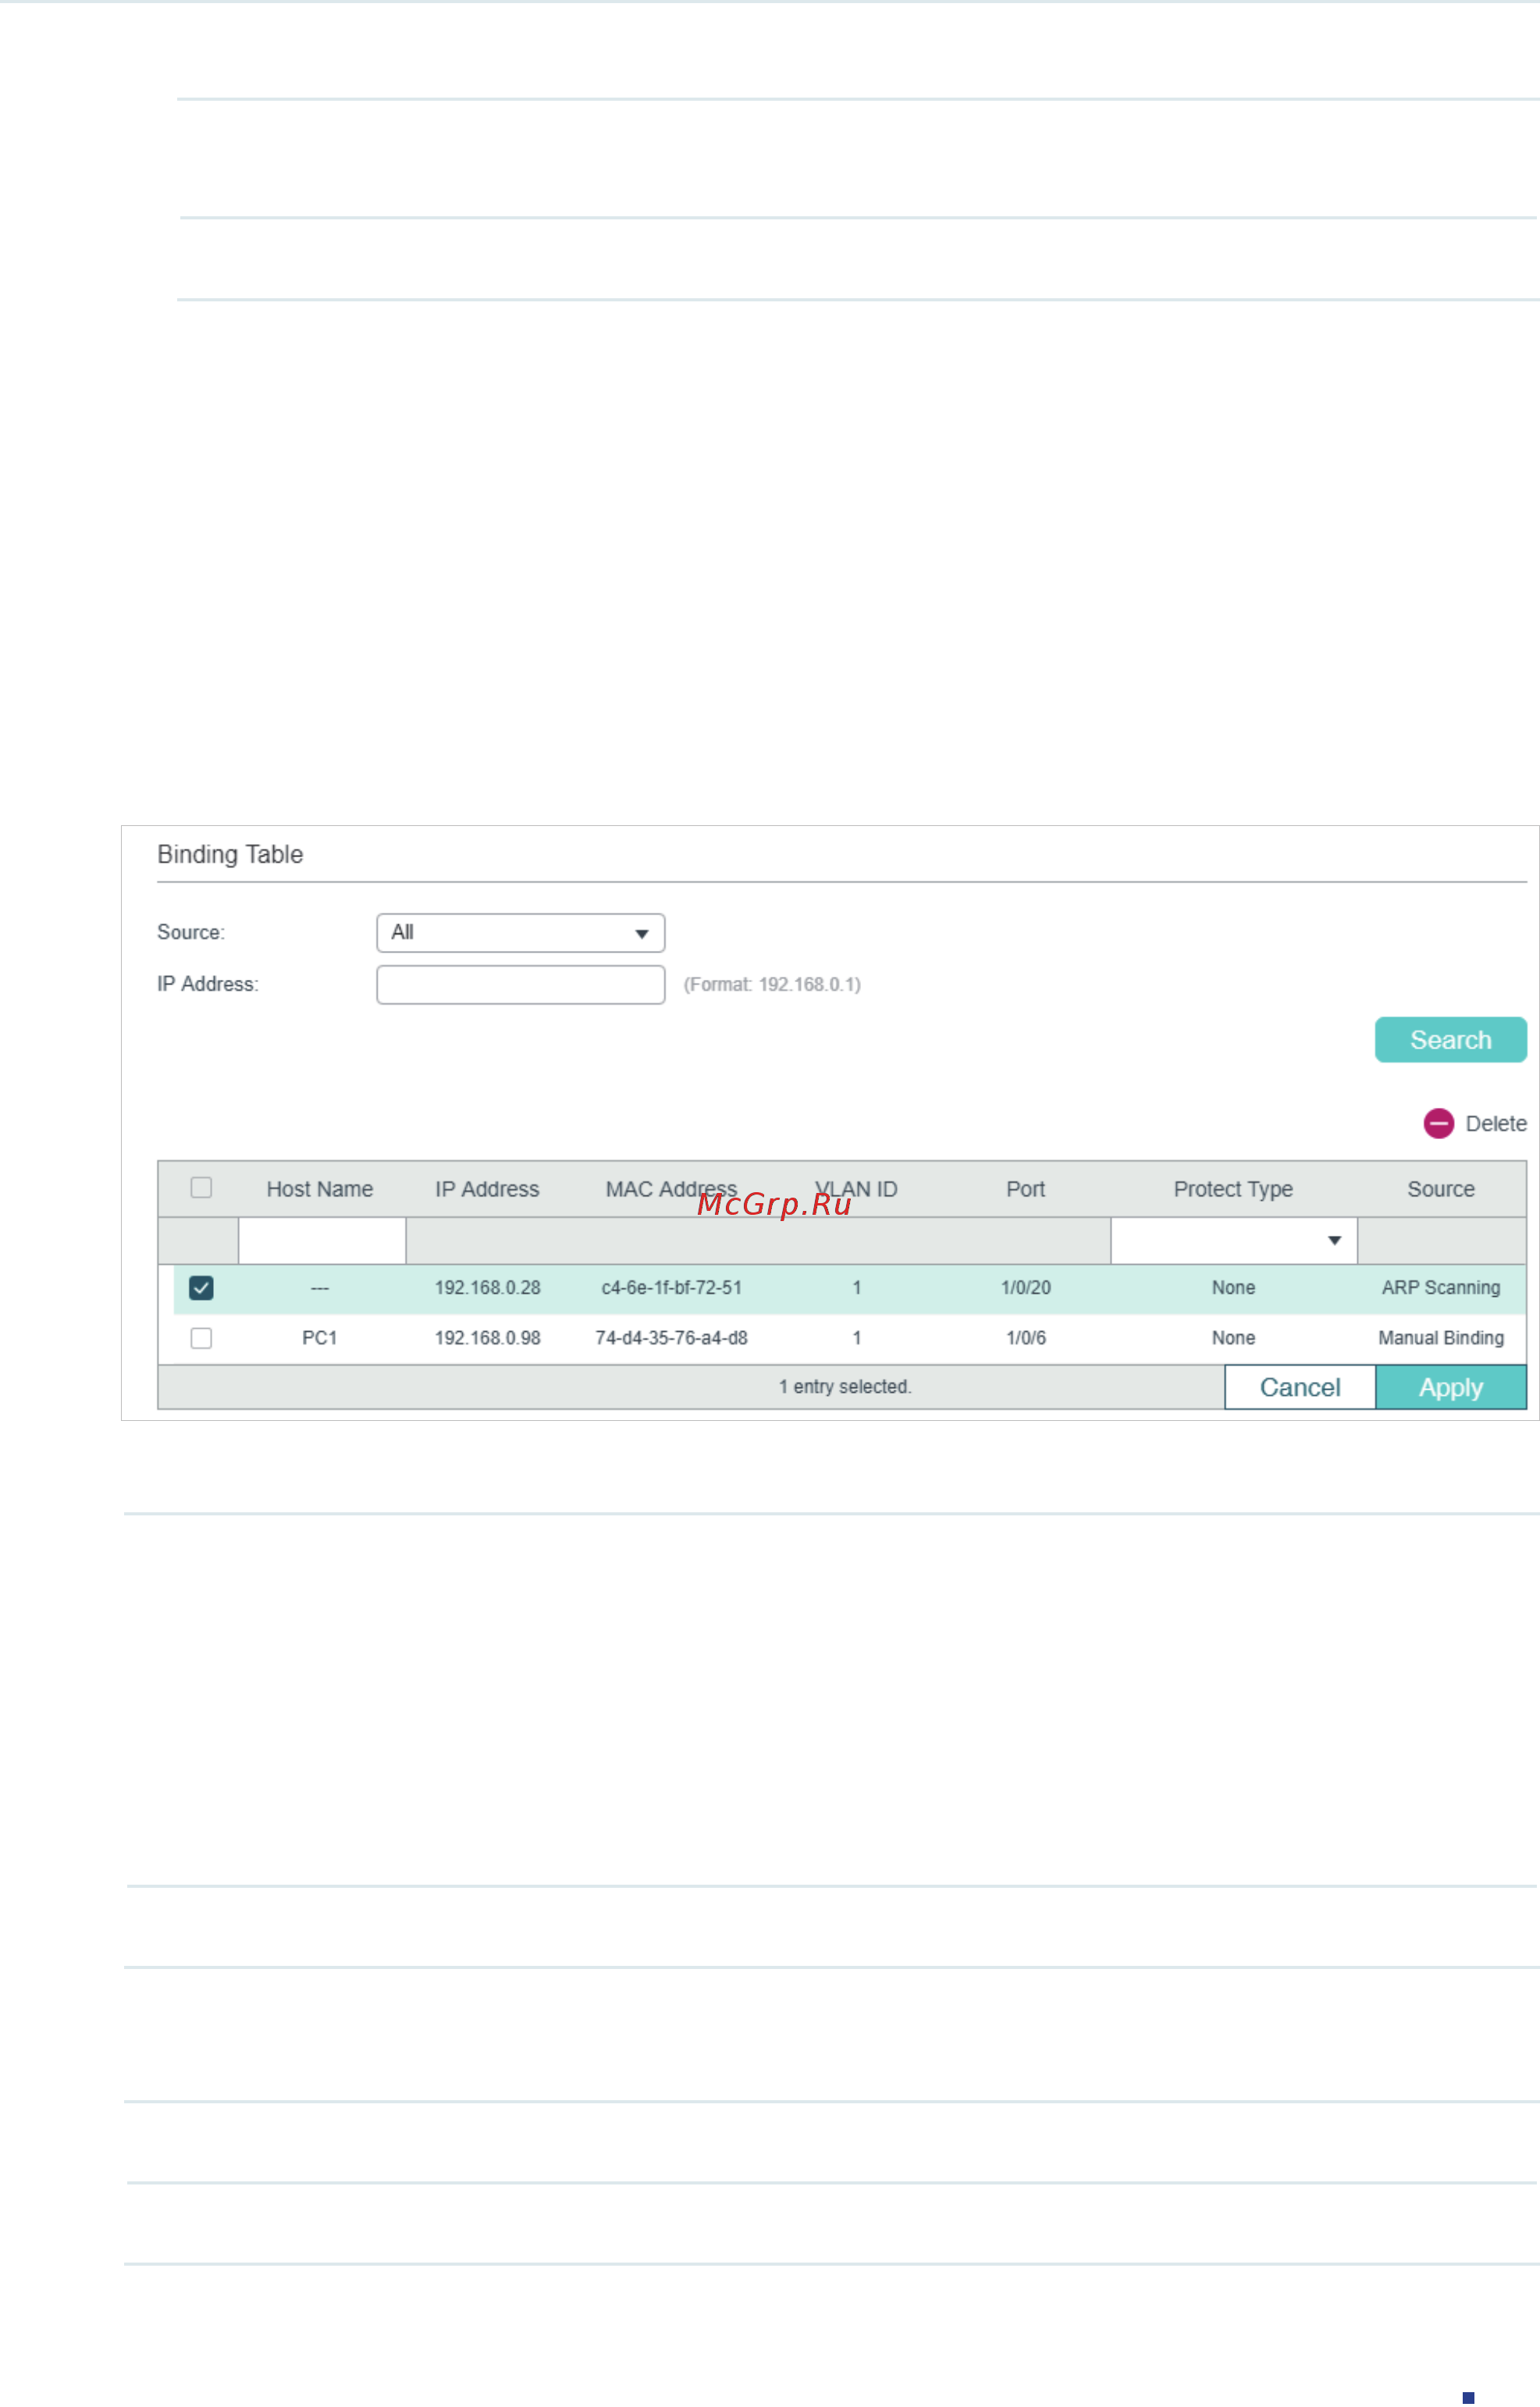Viewport: 1540px width, 2407px height.
Task: Click the Delete label text
Action: click(x=1495, y=1123)
